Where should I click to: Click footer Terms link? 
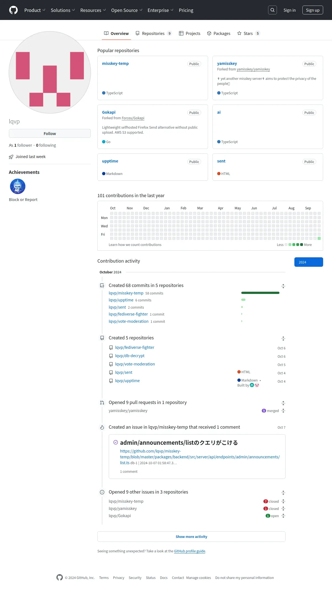(x=104, y=578)
